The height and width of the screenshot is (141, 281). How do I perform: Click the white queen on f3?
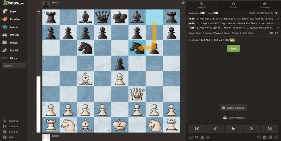[x=137, y=94]
